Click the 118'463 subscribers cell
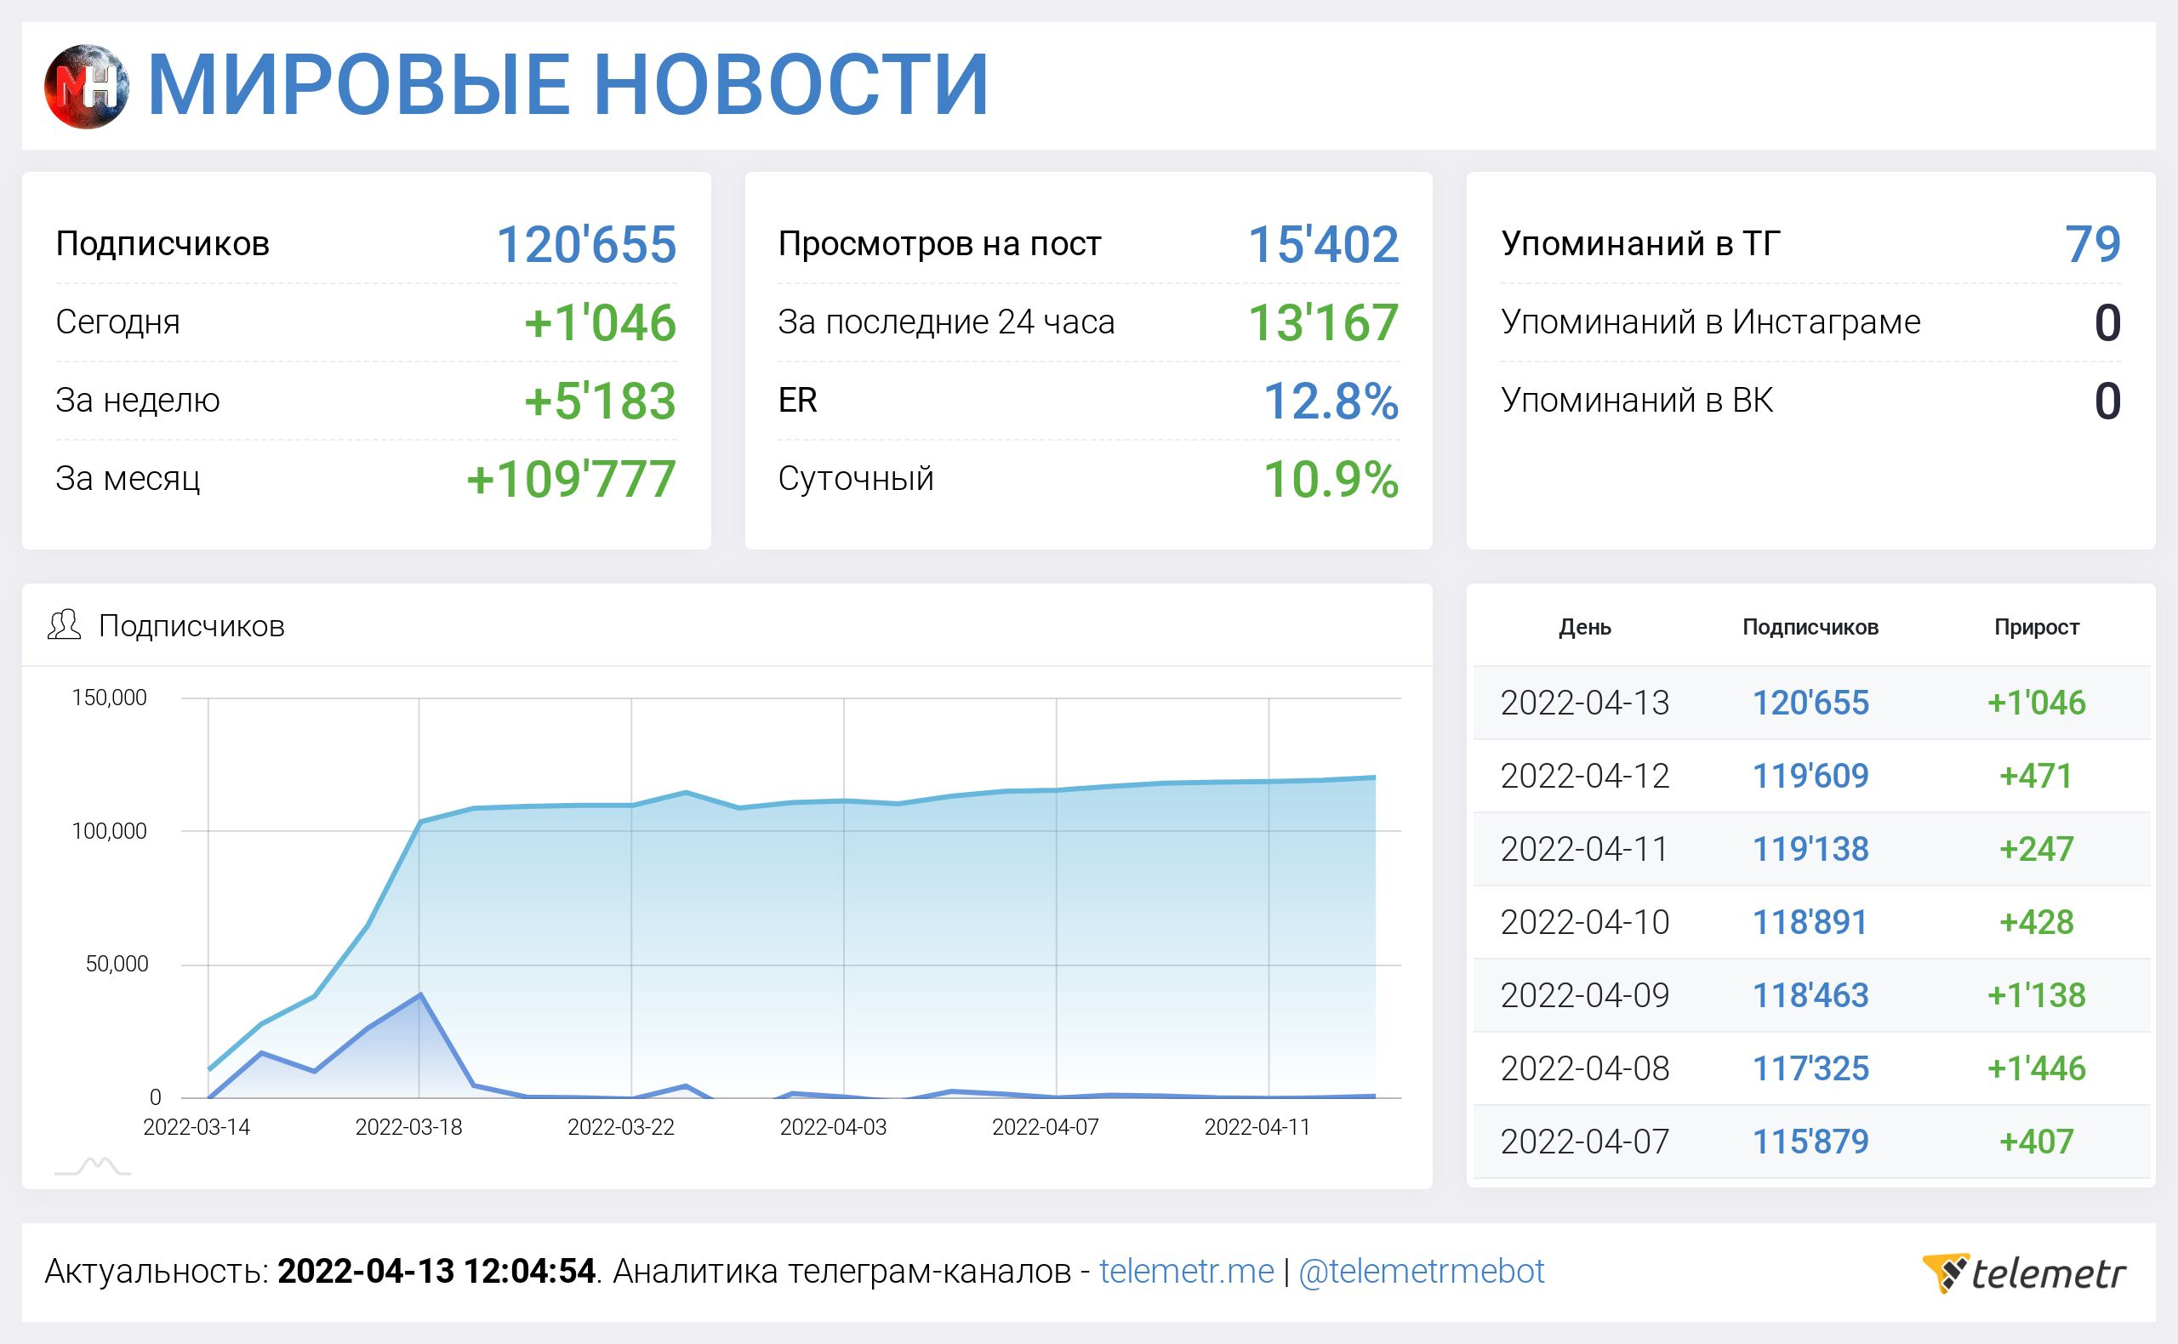 (x=1810, y=994)
